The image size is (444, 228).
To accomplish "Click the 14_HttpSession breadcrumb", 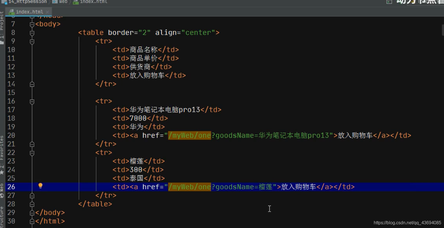I will (27, 2).
